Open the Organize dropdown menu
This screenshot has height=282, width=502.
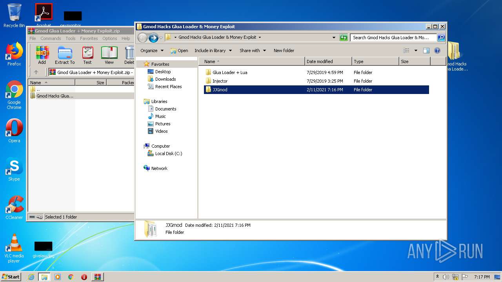point(152,51)
